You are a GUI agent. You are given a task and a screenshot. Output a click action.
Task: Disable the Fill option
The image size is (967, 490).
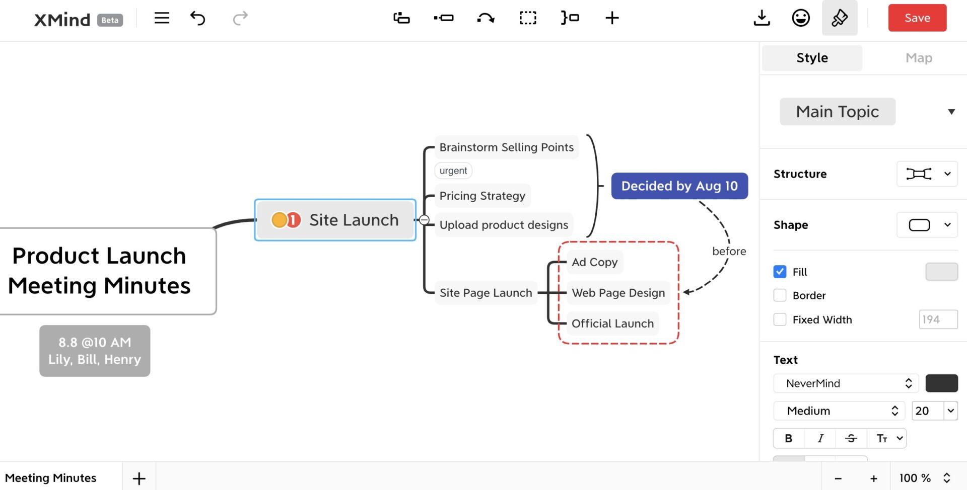pos(780,272)
